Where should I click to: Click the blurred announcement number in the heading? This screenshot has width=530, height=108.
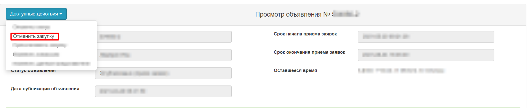point(346,14)
